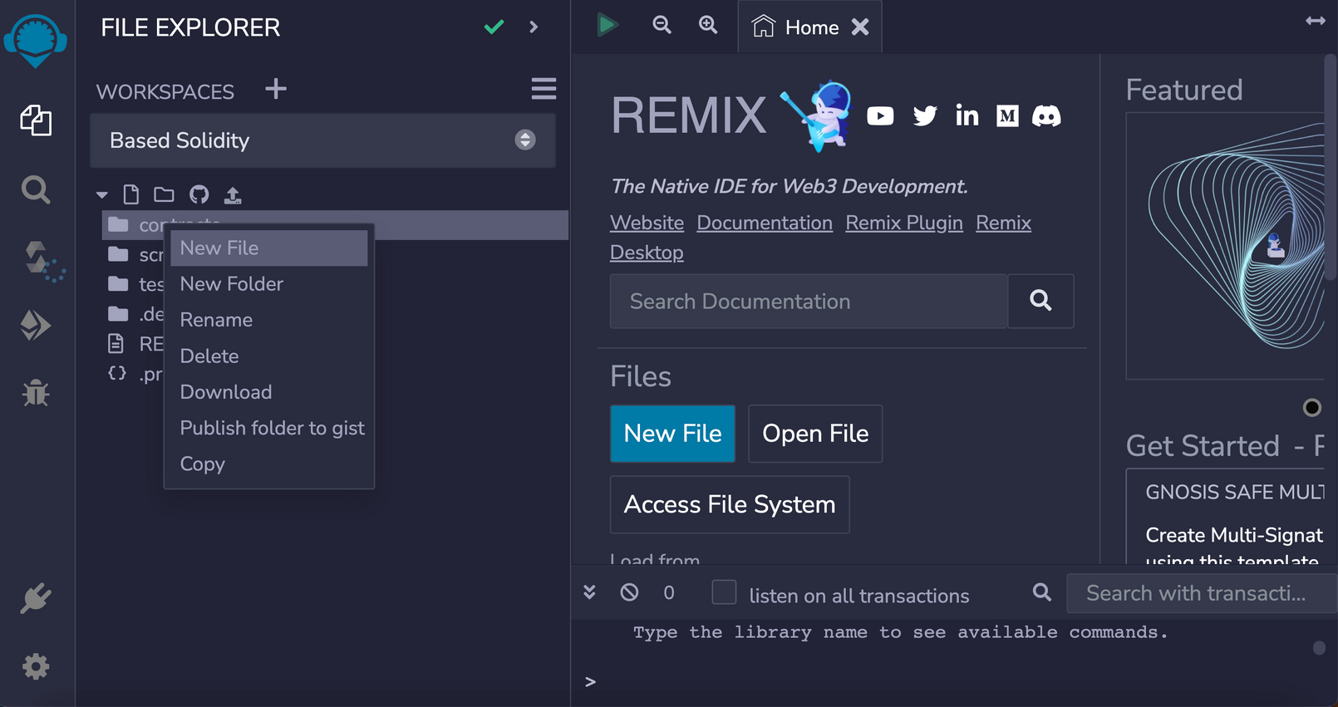Click the Featured carousel dot indicator
This screenshot has height=707, width=1338.
coord(1312,407)
